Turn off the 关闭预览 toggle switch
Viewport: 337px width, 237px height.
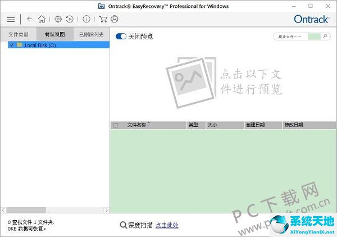click(121, 37)
